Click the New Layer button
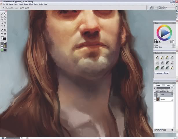 coord(159,73)
